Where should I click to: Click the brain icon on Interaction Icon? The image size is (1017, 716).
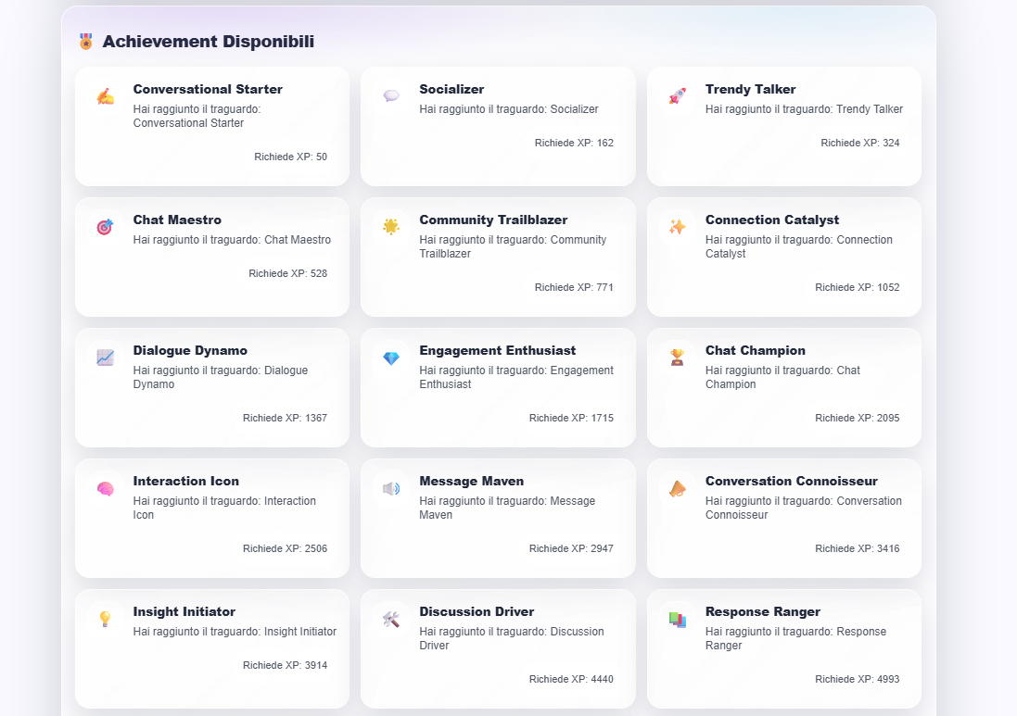[105, 487]
